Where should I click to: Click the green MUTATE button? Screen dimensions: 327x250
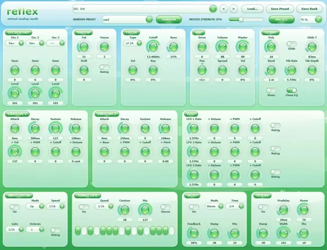(281, 19)
